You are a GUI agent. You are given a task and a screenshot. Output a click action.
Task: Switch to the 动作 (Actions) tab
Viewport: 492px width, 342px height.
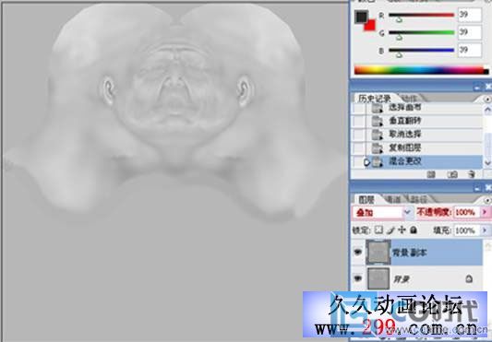pyautogui.click(x=409, y=99)
